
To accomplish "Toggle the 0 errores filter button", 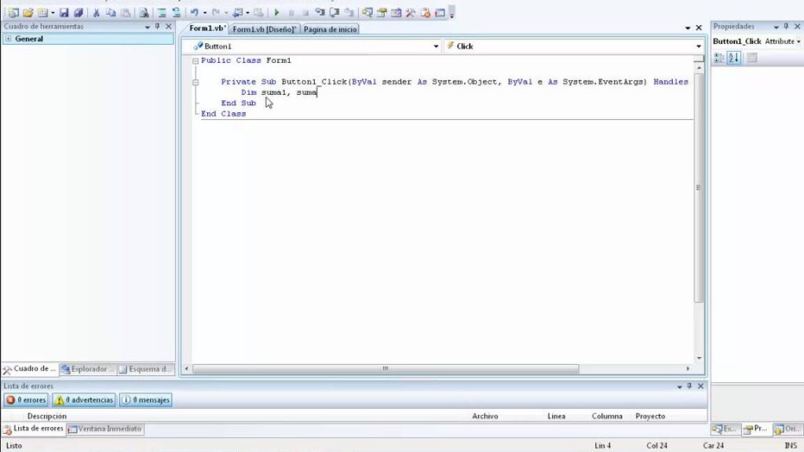I will click(x=26, y=399).
